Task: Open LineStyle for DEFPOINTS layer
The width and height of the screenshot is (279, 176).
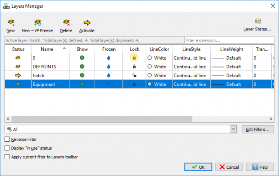Action: tap(190, 67)
